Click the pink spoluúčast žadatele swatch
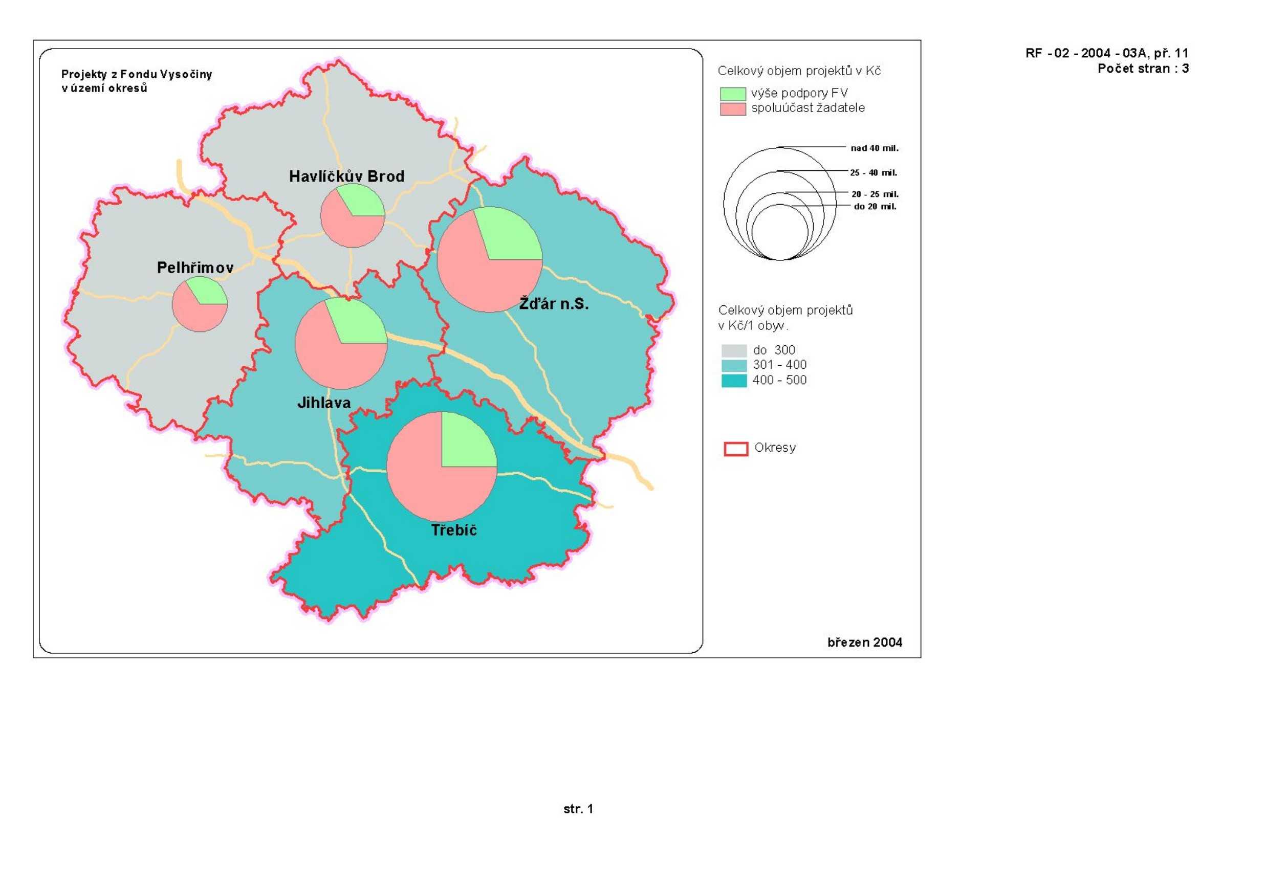 coord(733,108)
